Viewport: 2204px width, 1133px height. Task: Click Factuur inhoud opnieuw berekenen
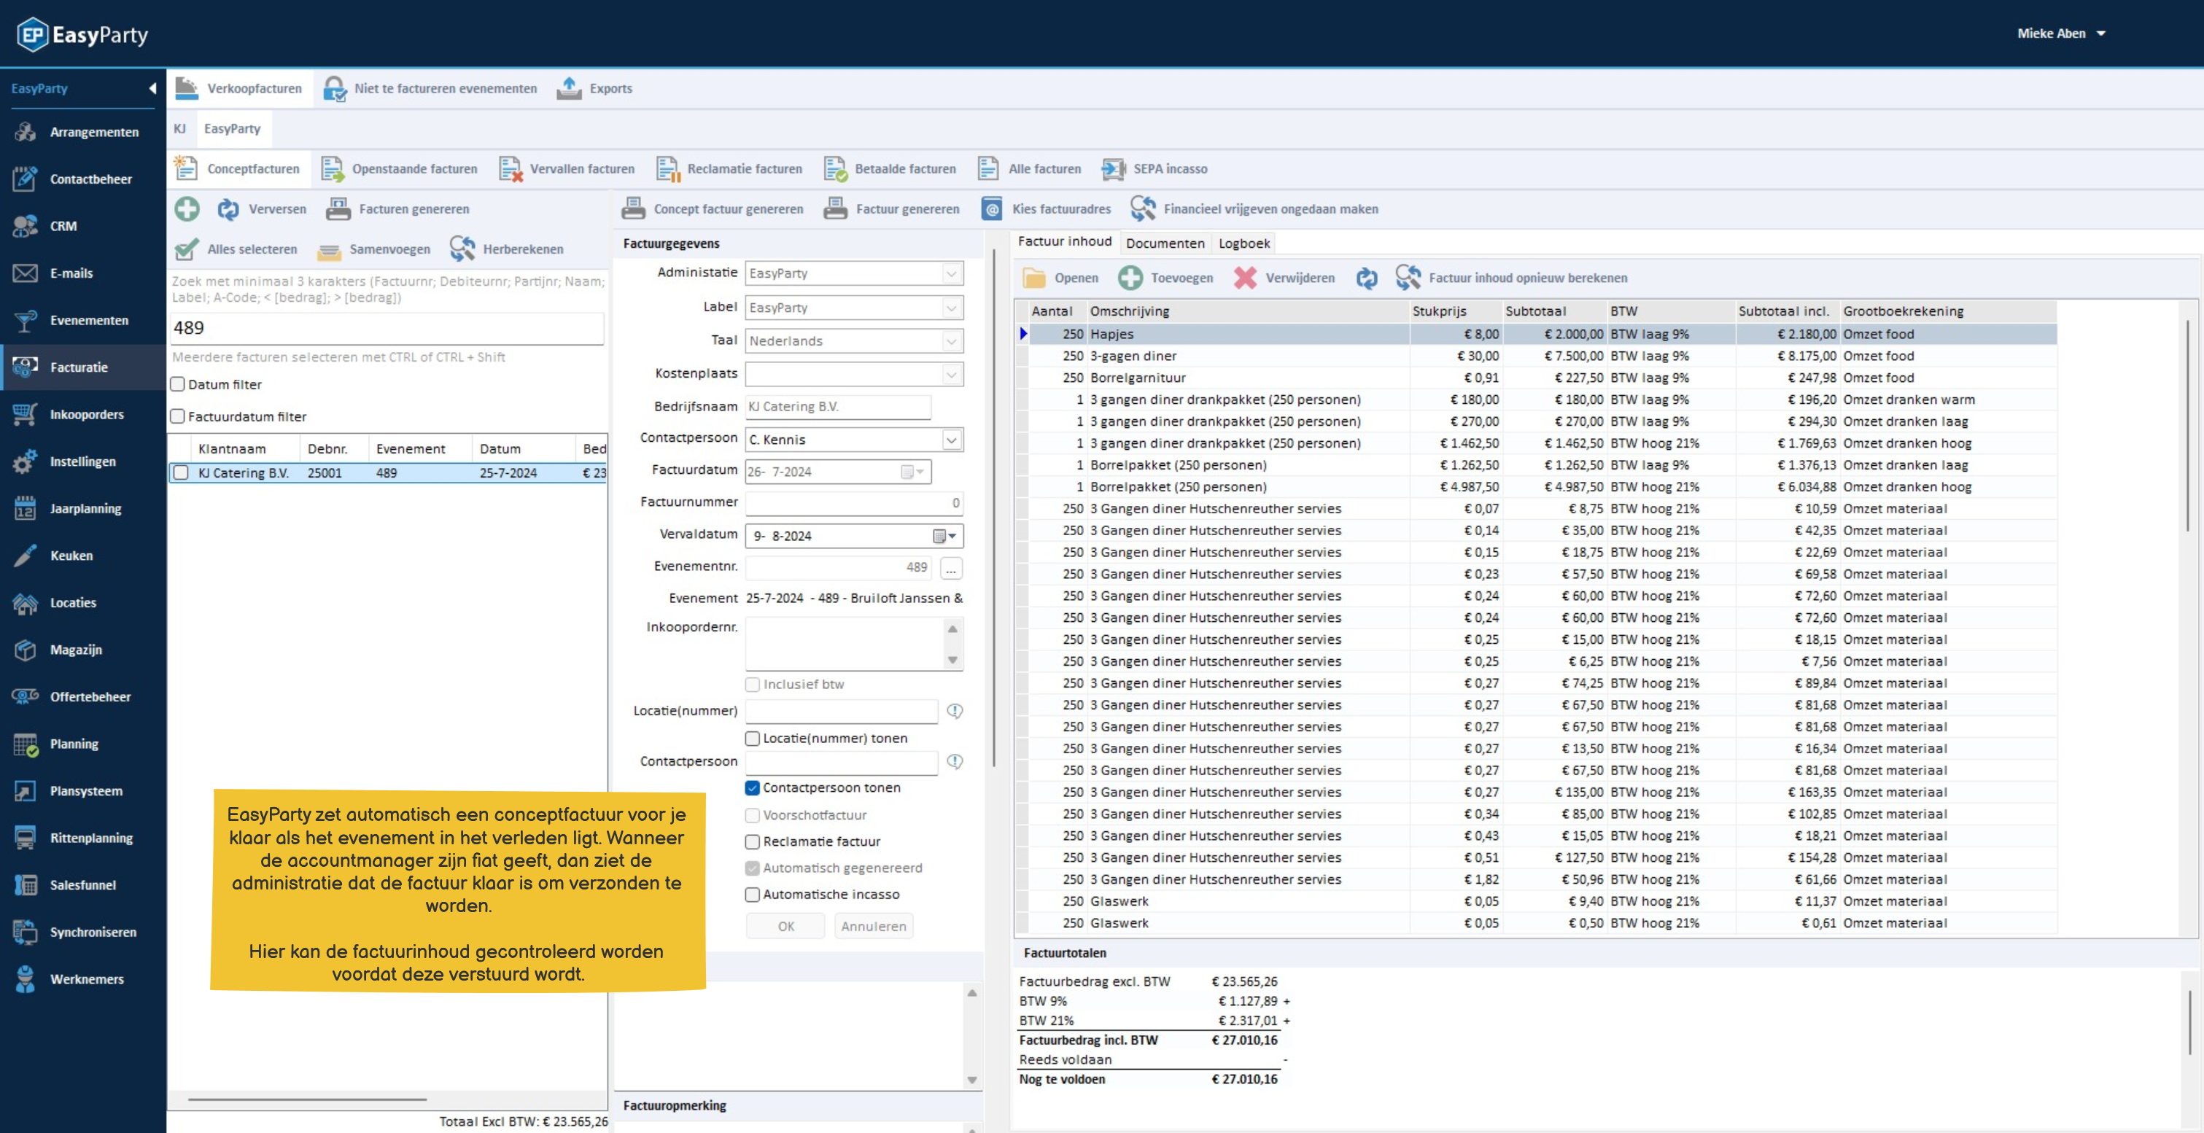tap(1511, 278)
